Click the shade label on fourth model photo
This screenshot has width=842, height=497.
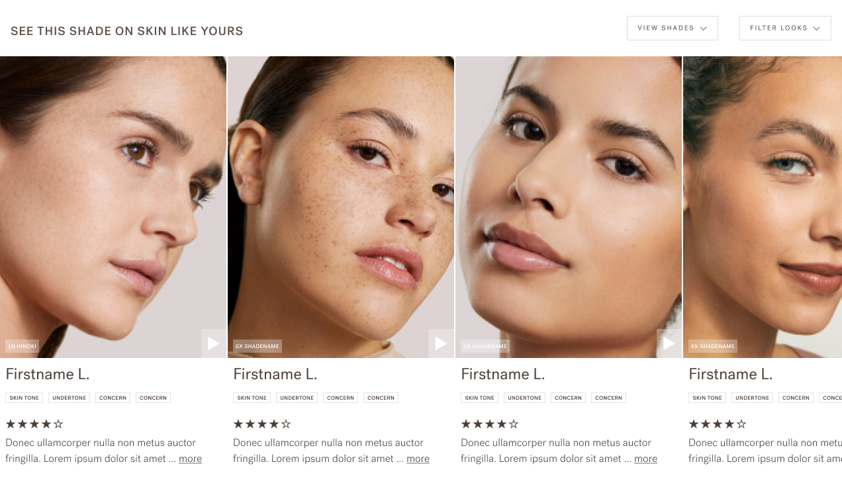coord(713,346)
